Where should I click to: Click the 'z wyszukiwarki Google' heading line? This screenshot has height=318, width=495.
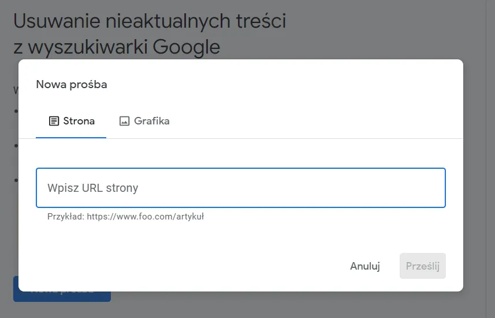(x=117, y=47)
